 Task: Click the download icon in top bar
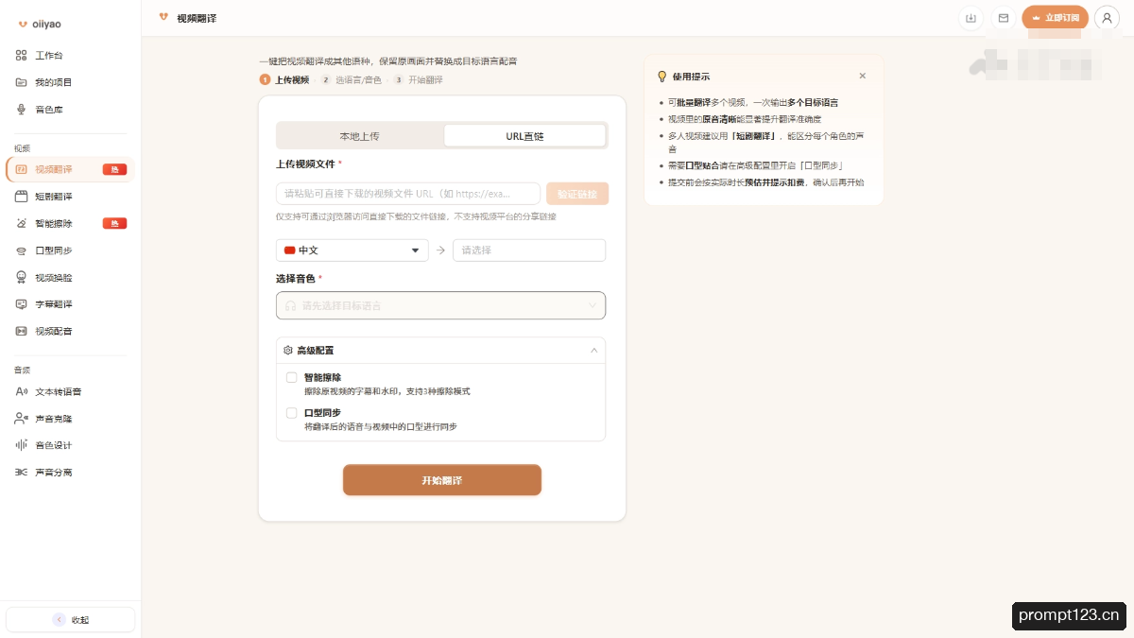[x=971, y=18]
